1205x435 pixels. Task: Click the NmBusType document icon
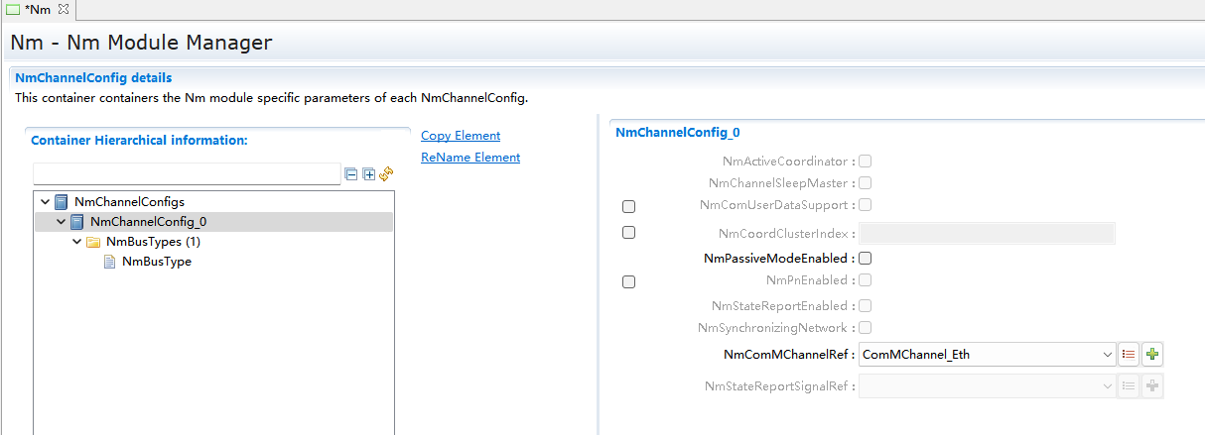[x=110, y=262]
